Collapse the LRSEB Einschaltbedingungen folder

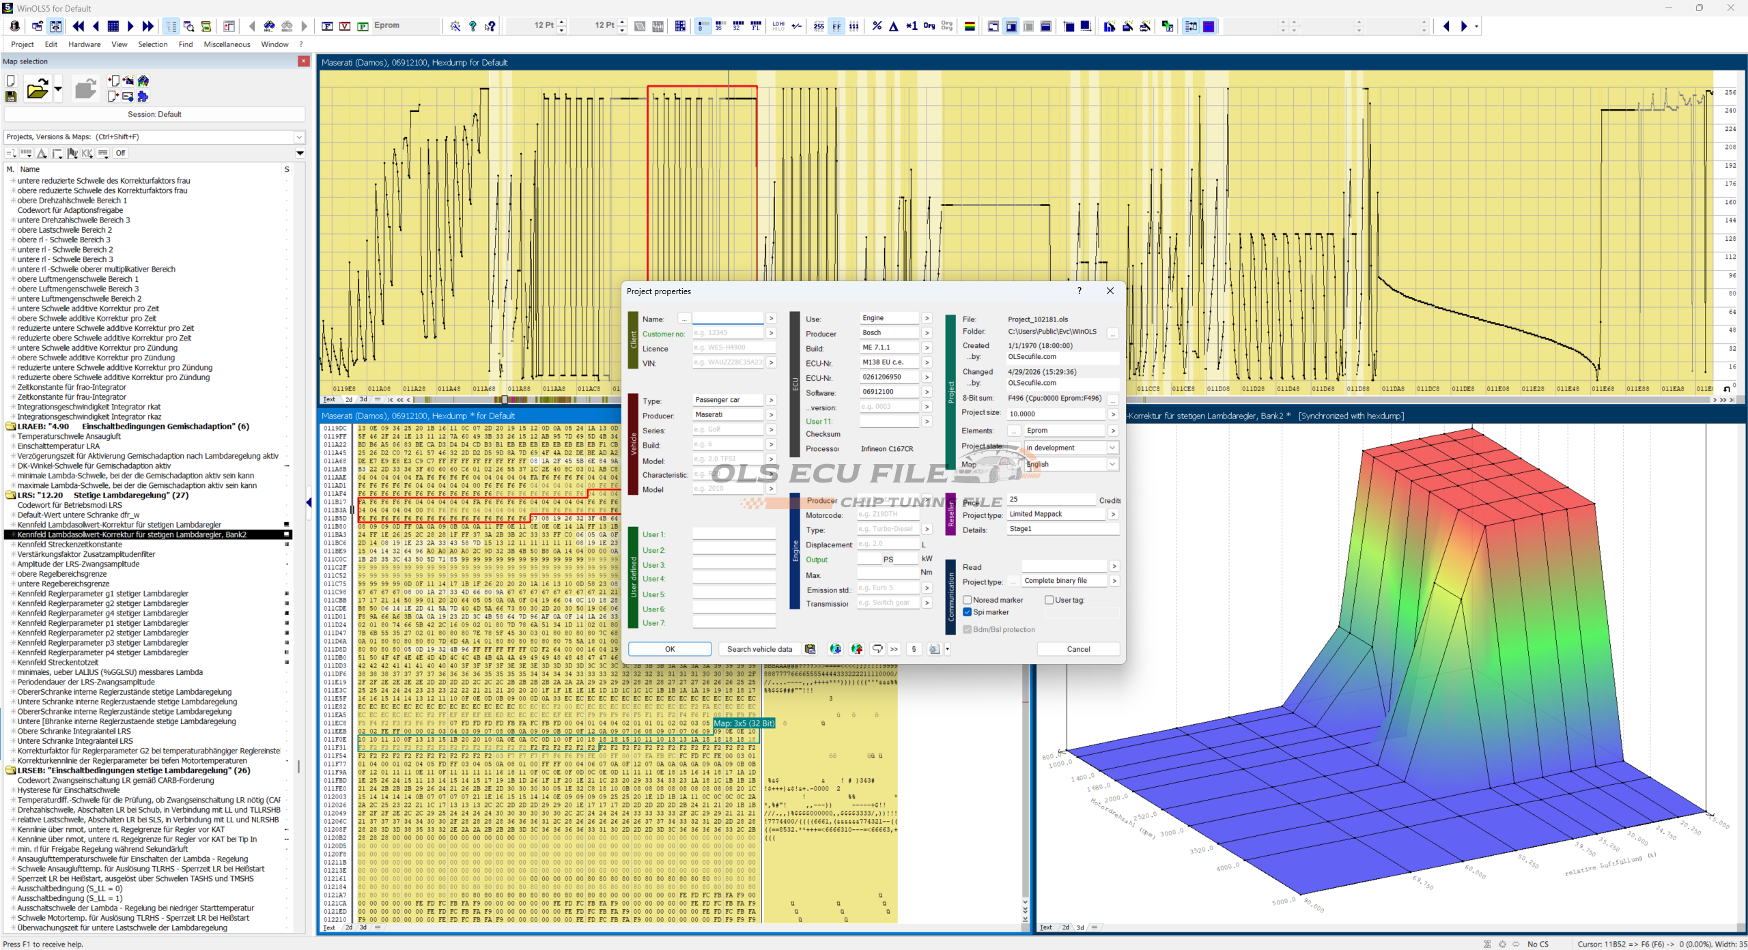pyautogui.click(x=11, y=771)
